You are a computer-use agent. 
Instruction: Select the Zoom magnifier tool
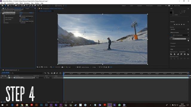(11, 6)
